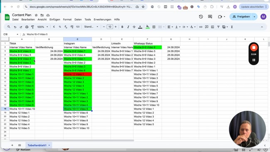
Task: Open the Daten menu
Action: coord(78,20)
